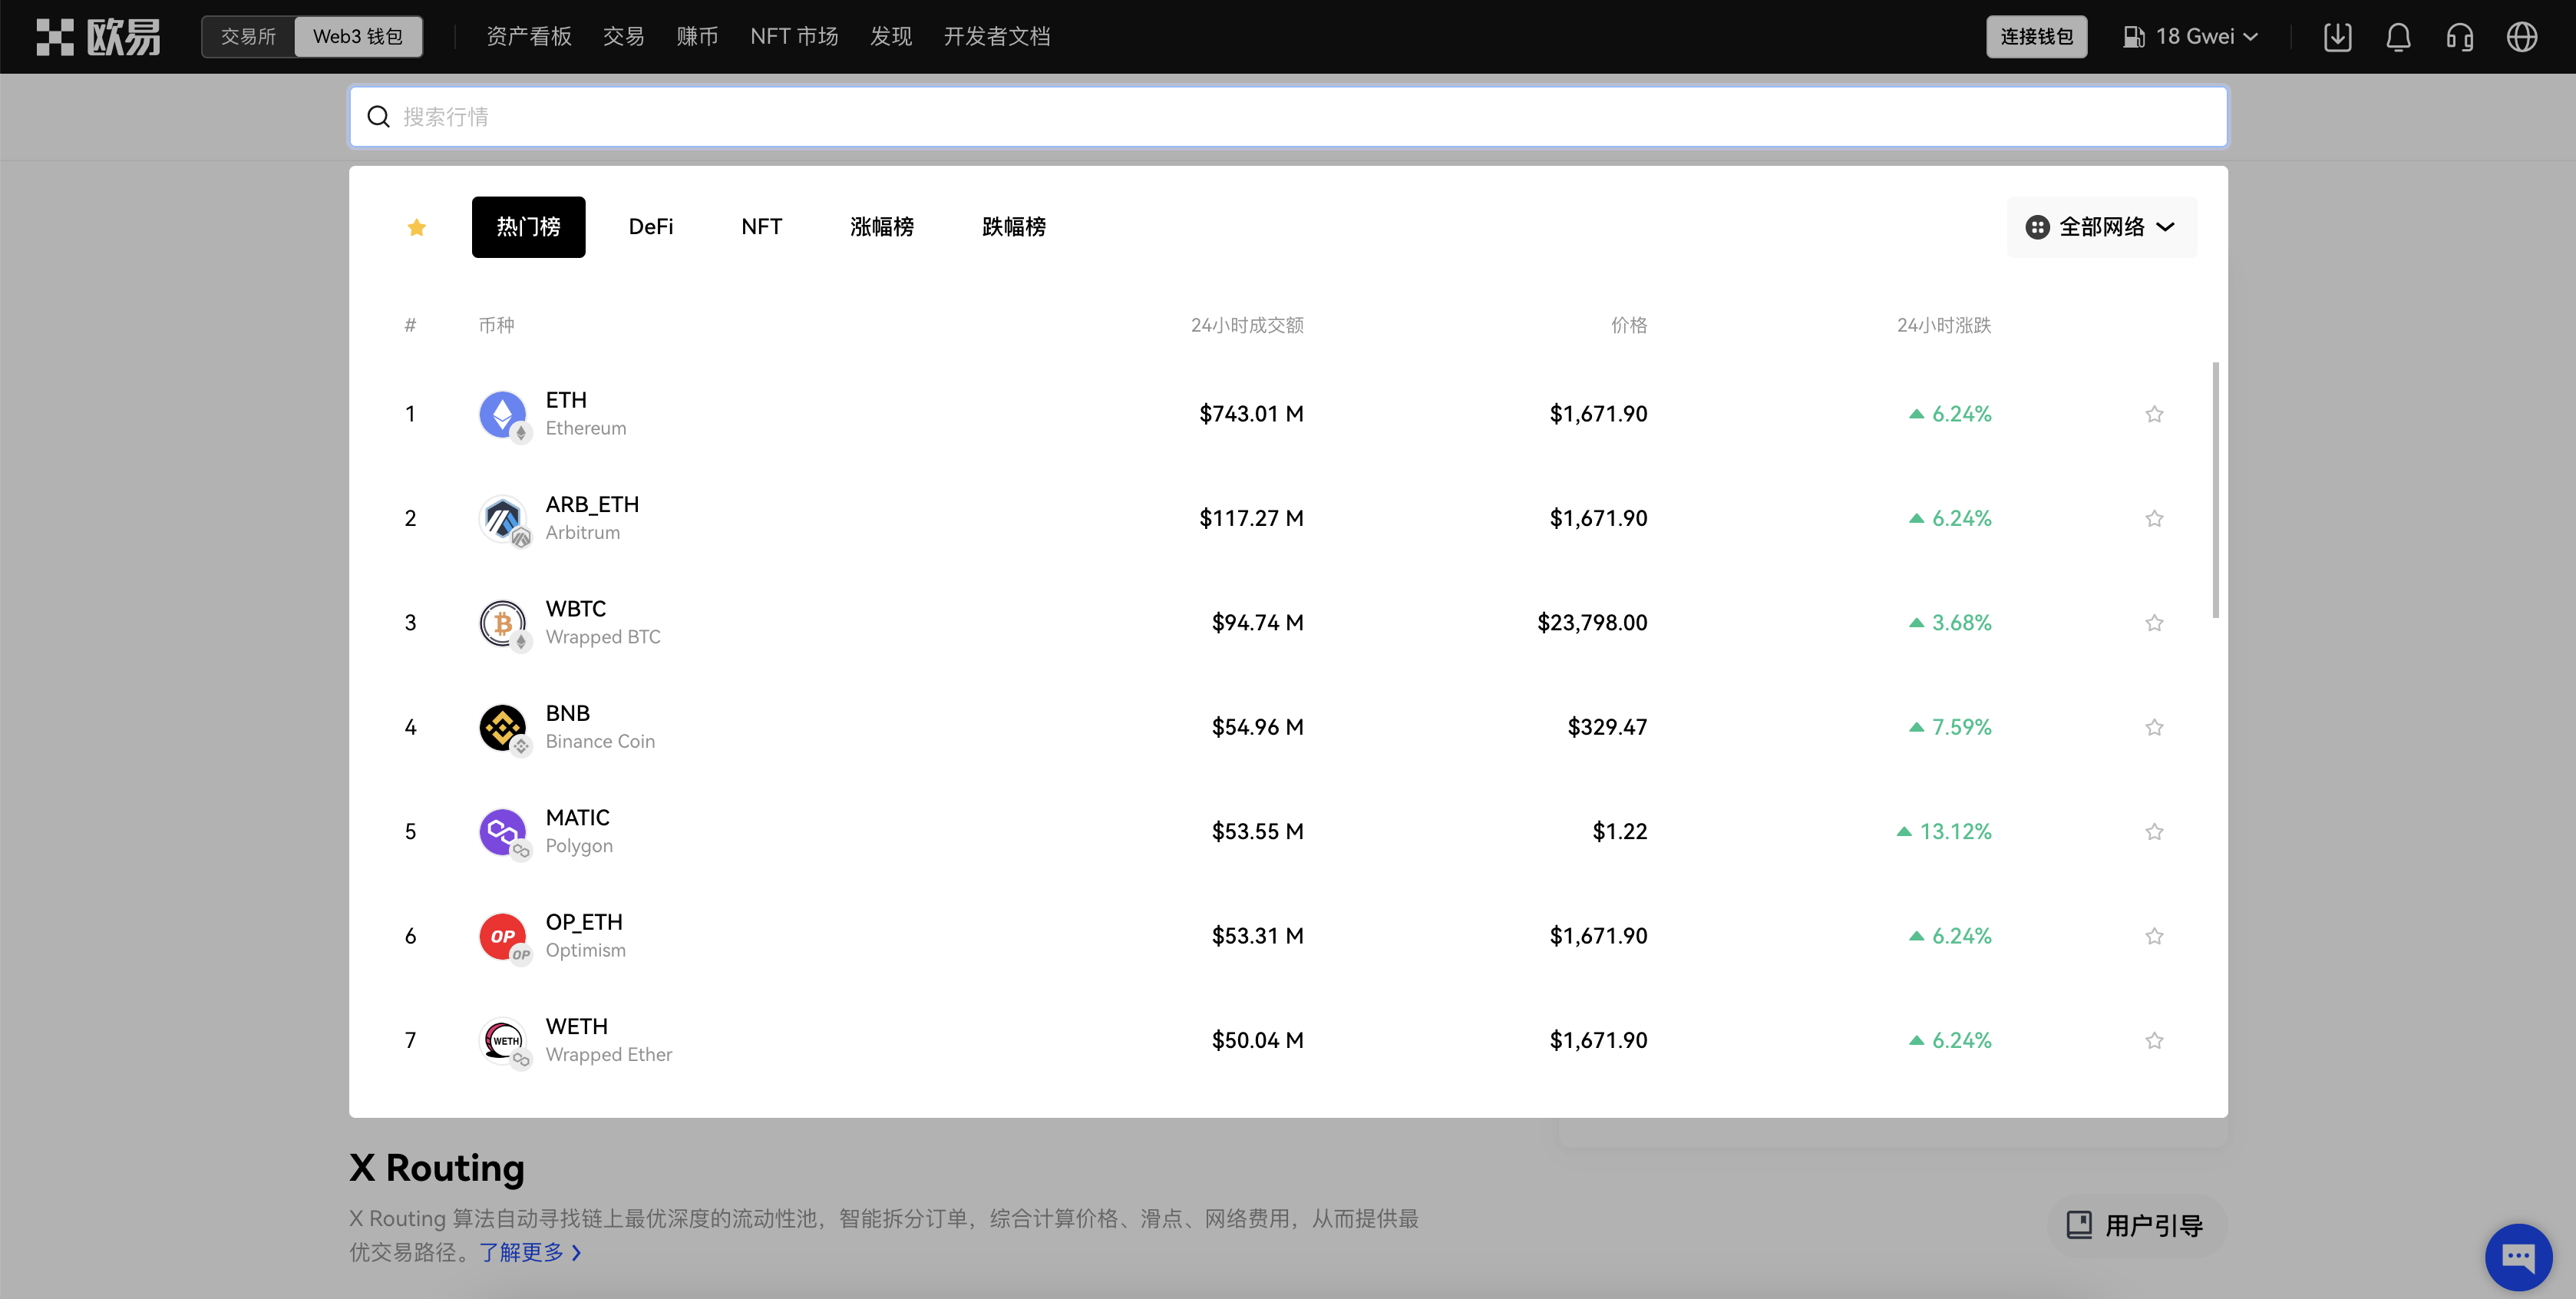Click the BNB coin icon

click(502, 727)
